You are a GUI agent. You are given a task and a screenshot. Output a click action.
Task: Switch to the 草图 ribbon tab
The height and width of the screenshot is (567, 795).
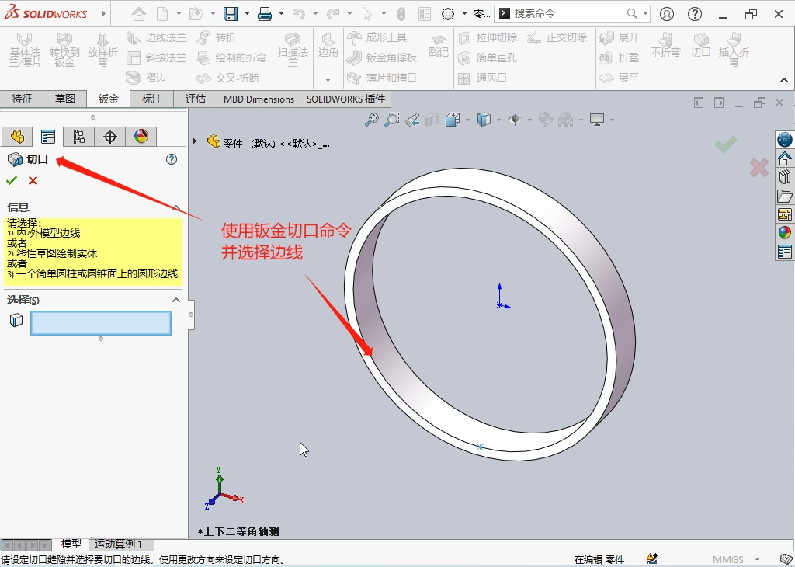pos(65,99)
